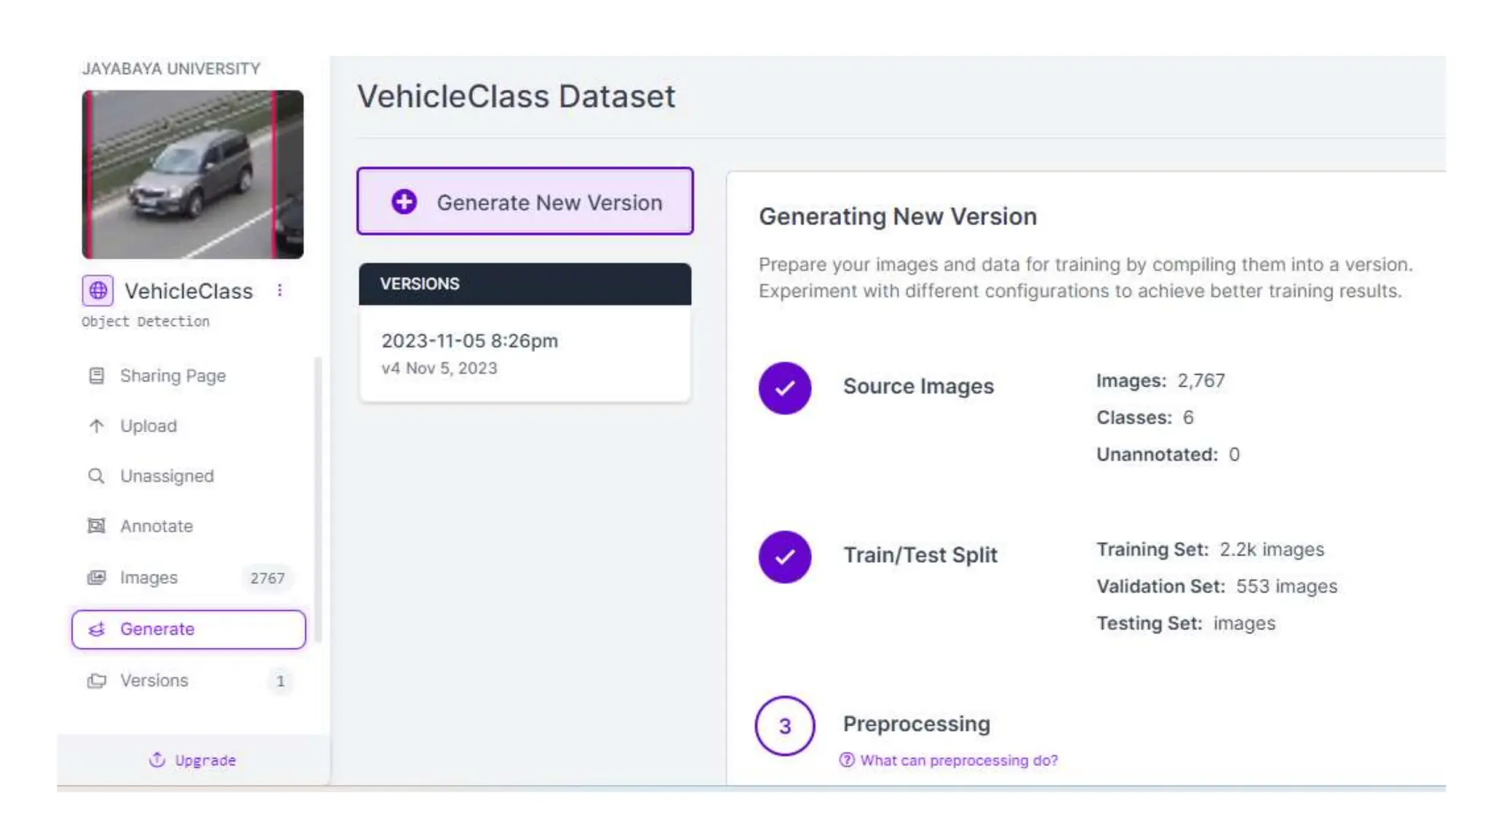Viewport: 1490px width, 838px height.
Task: Click the Images gallery icon
Action: [x=96, y=578]
